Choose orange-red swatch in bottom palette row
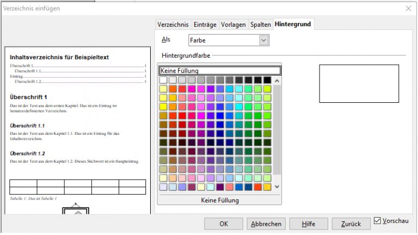The height and width of the screenshot is (235, 418). tap(258, 187)
